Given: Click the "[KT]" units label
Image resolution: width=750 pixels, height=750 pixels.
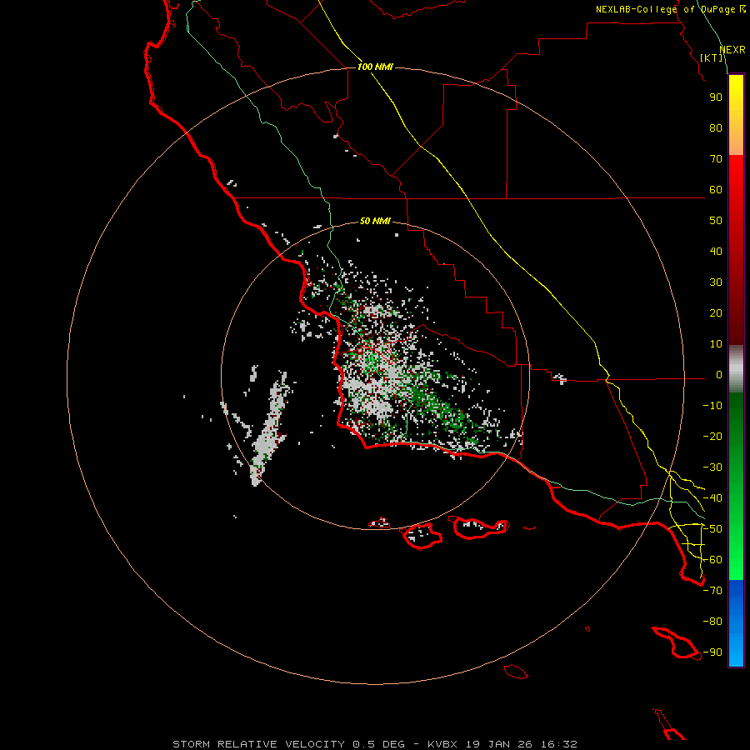Looking at the screenshot, I should tap(712, 57).
